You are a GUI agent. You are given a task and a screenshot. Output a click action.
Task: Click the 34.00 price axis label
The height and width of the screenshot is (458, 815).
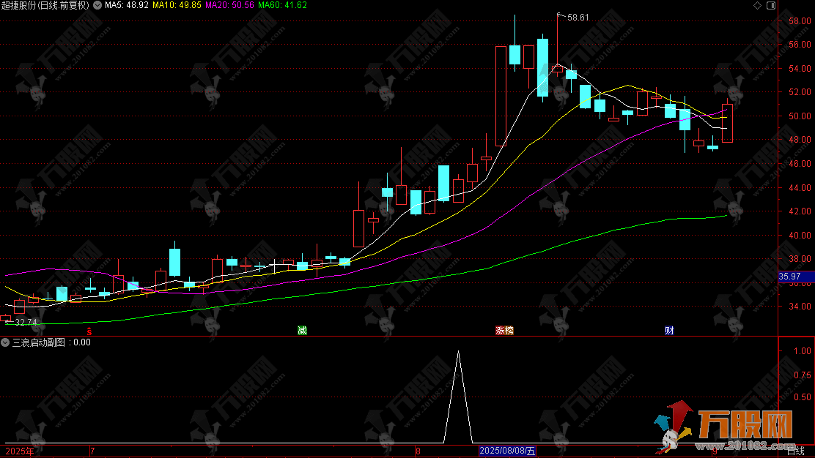tap(800, 307)
